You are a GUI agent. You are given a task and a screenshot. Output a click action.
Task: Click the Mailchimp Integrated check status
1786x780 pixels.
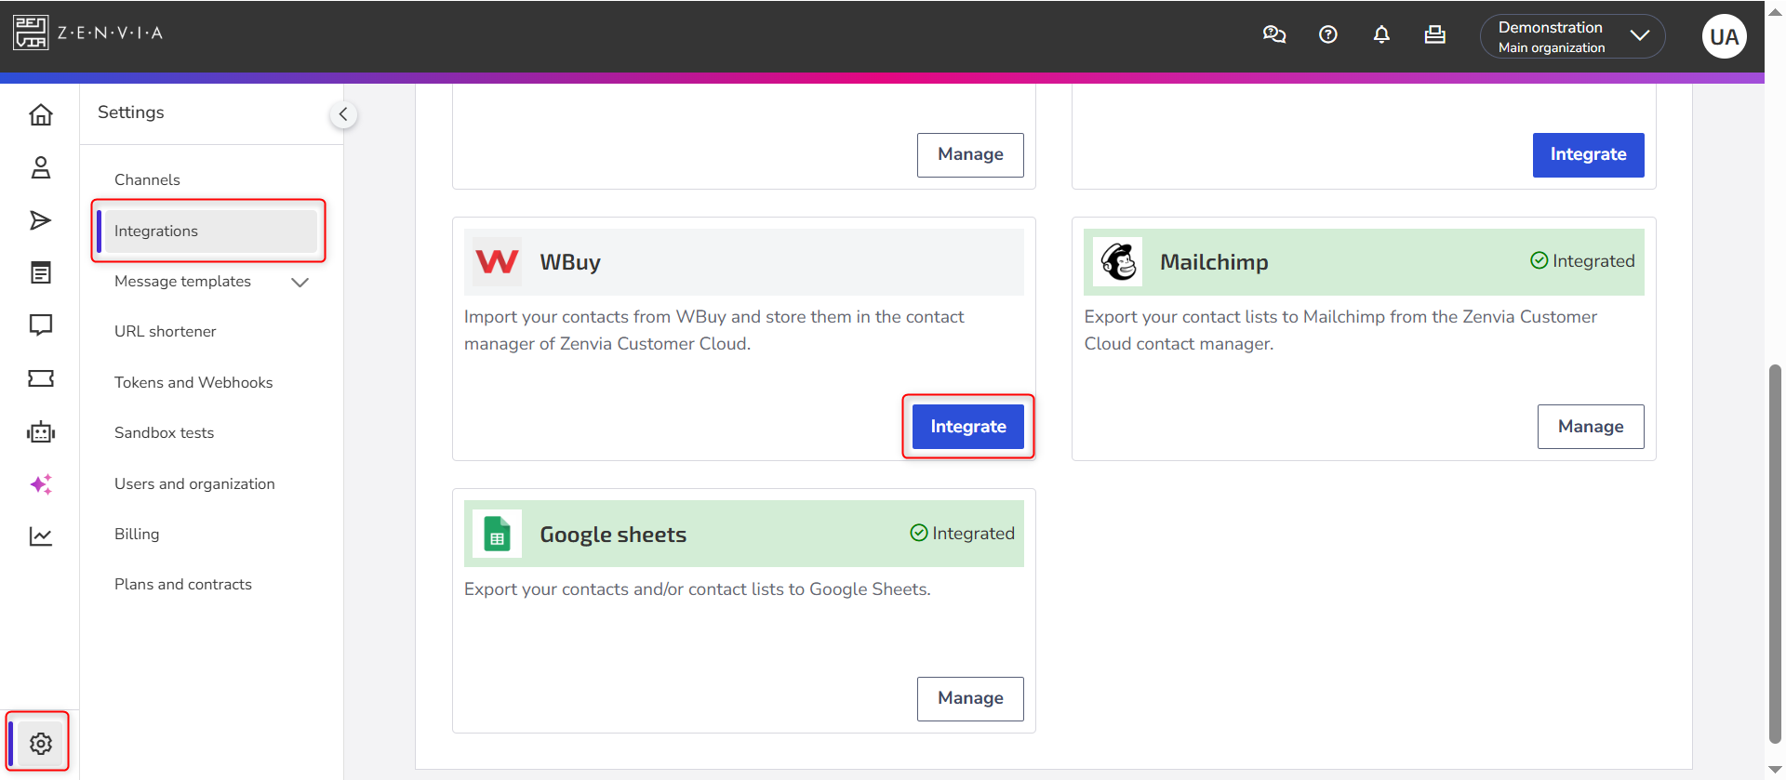pyautogui.click(x=1582, y=261)
